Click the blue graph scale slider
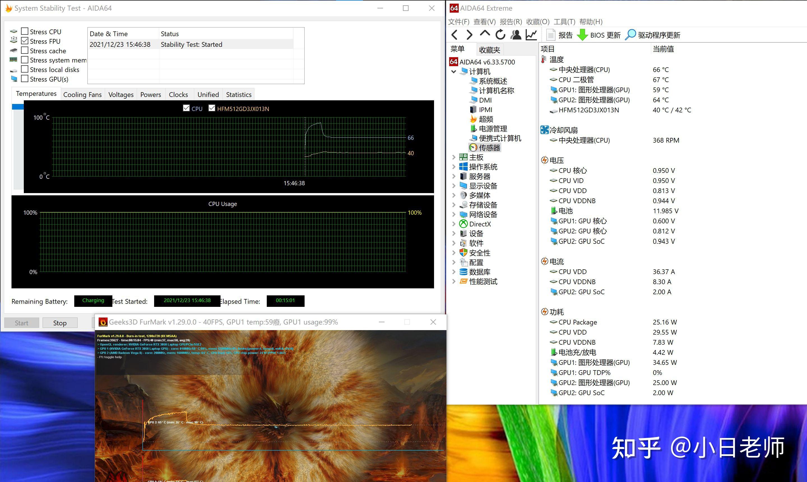The width and height of the screenshot is (807, 482). pos(18,107)
